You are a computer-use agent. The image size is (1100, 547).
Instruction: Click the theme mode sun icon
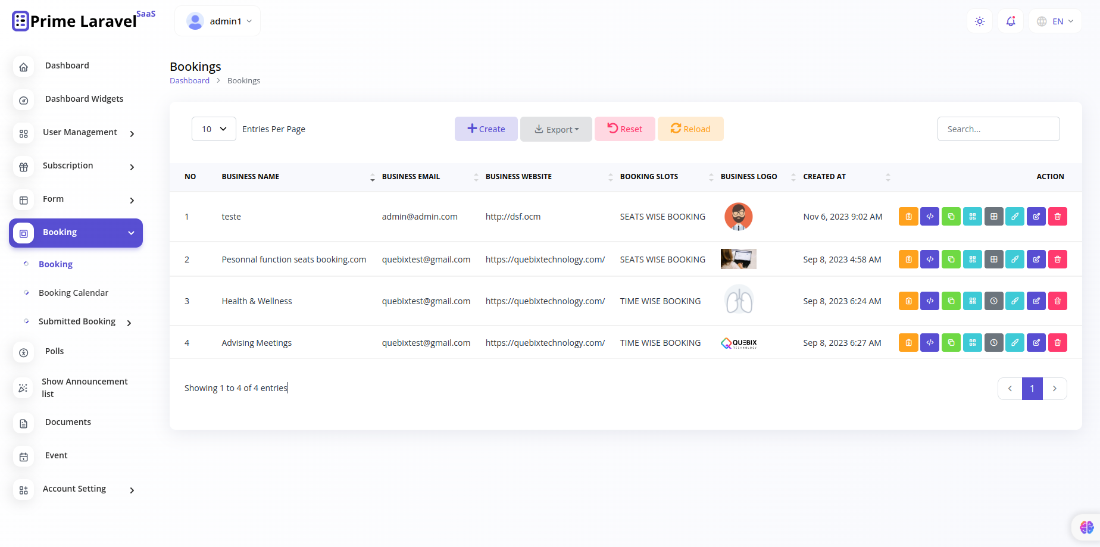pyautogui.click(x=979, y=21)
